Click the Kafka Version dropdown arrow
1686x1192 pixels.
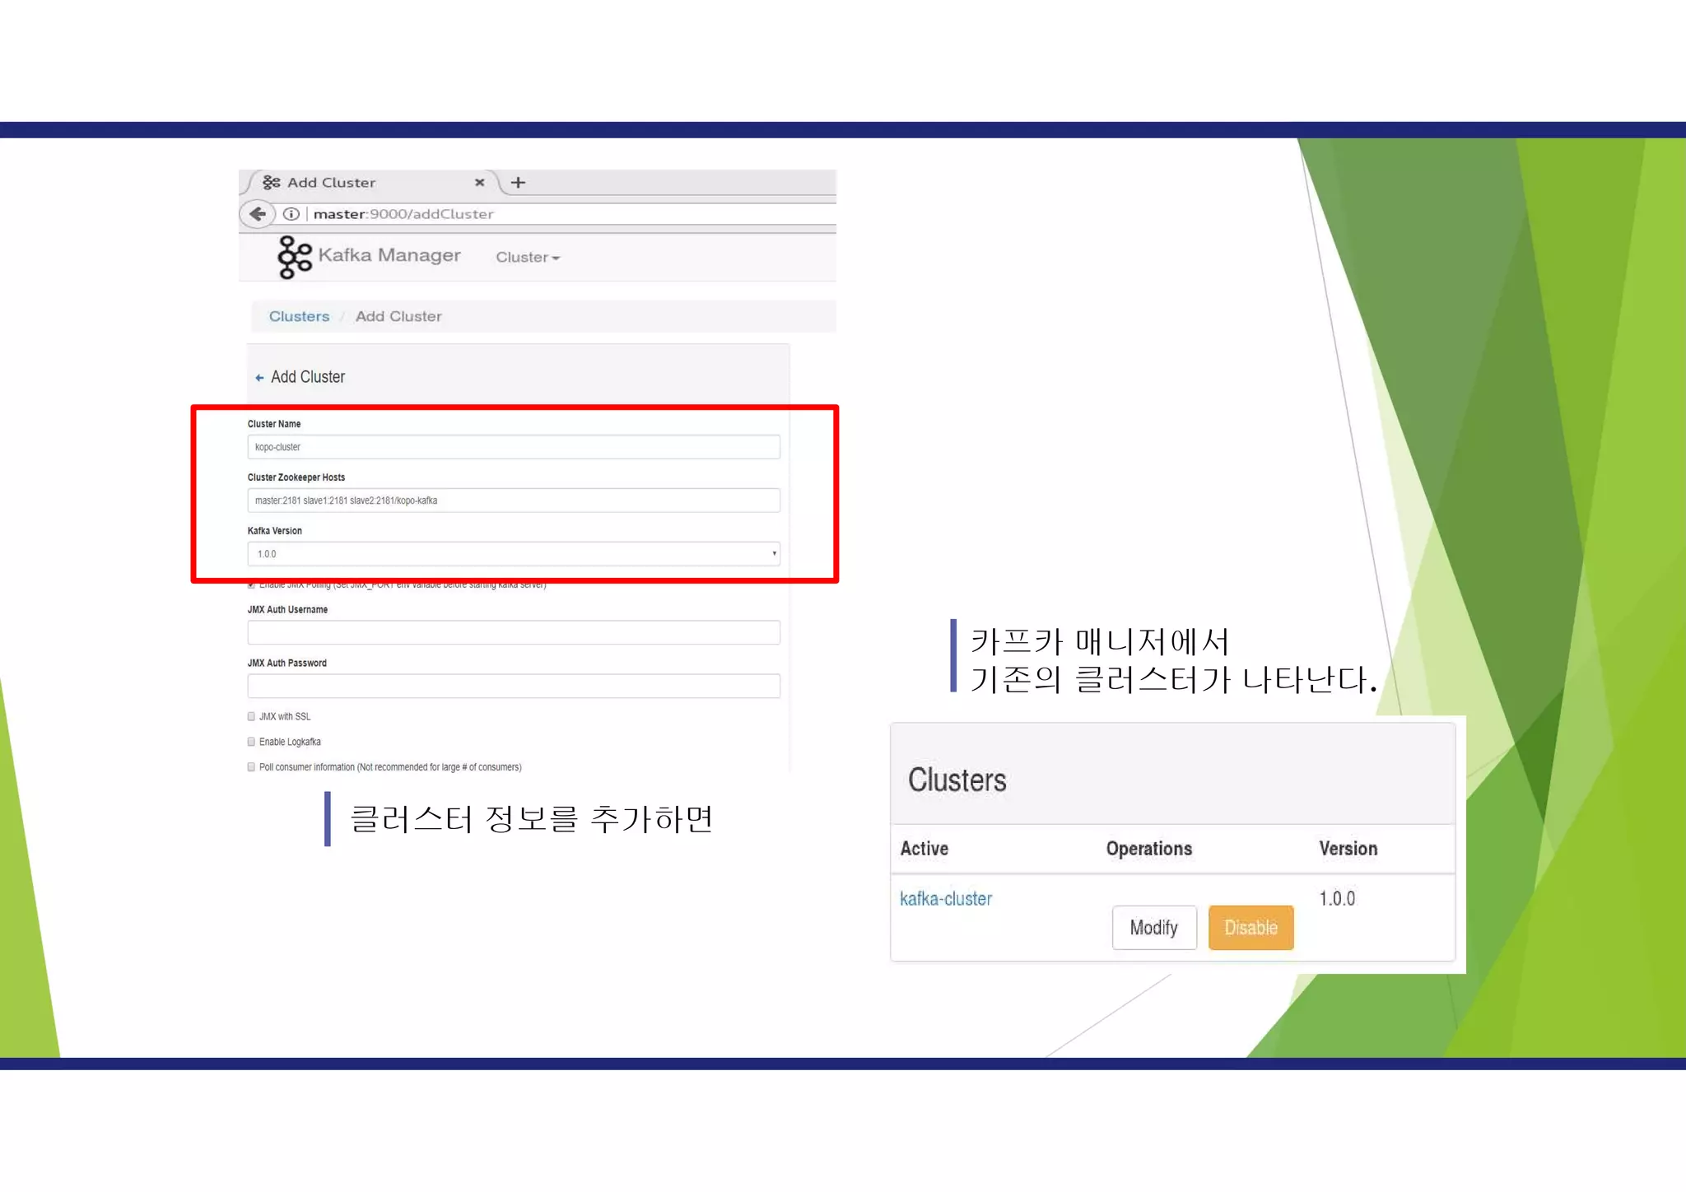774,554
